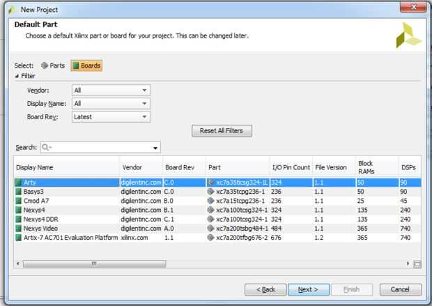Screen dimensions: 432x306
Task: Select the Nexys4 board name
Action: click(34, 210)
